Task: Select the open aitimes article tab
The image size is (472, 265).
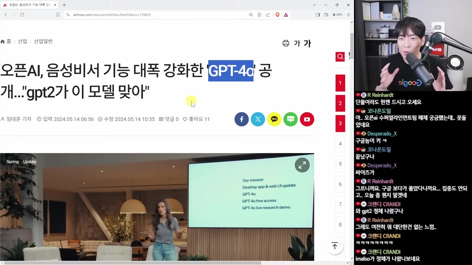Action: 30,5
